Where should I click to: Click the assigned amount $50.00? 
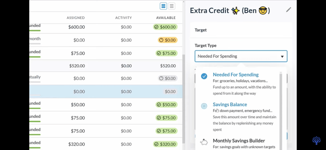click(x=78, y=105)
